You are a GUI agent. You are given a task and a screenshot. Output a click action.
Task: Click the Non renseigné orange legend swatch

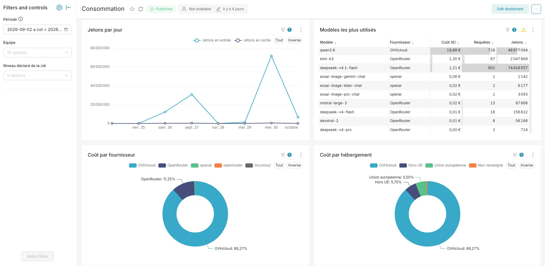tap(473, 165)
